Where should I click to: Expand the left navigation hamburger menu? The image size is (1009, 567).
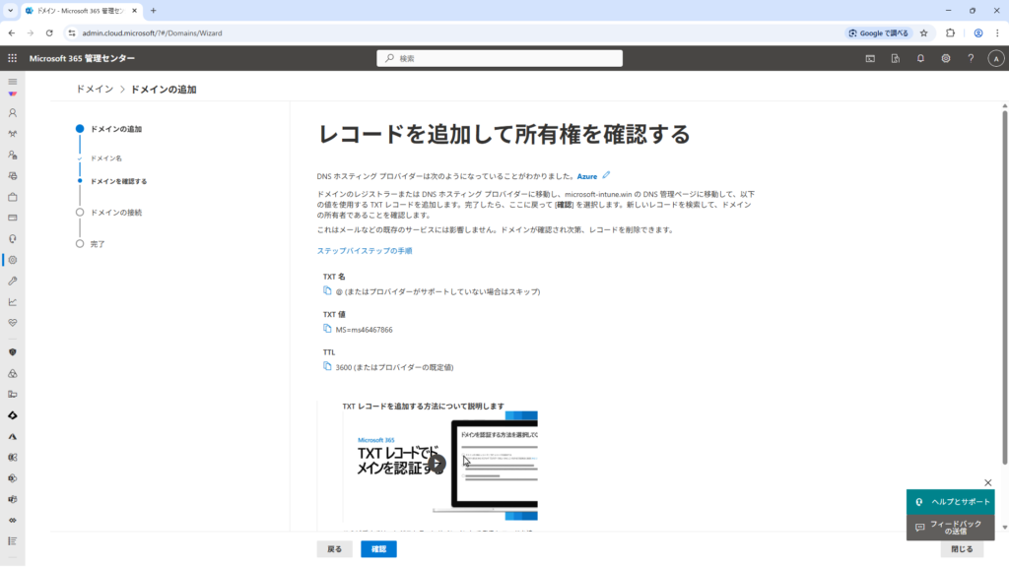coord(13,81)
